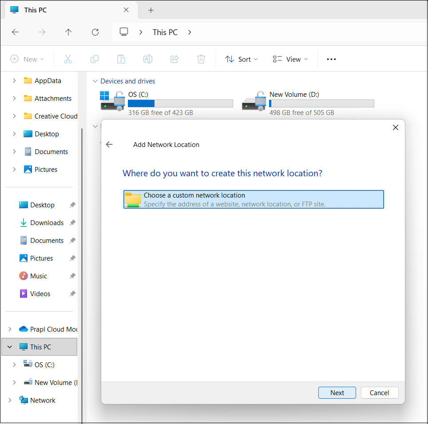Click the forward navigation arrow

tap(42, 32)
